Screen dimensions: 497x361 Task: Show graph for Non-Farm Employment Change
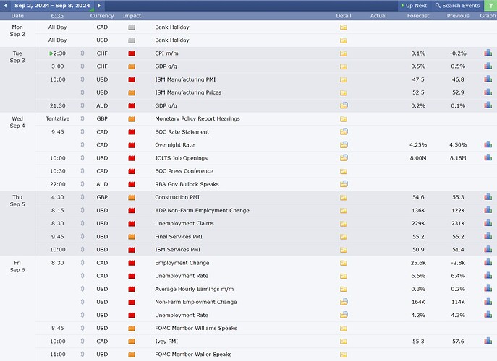click(x=488, y=302)
